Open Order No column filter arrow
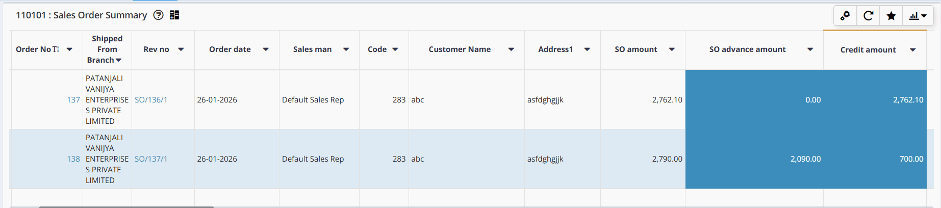 pos(69,49)
